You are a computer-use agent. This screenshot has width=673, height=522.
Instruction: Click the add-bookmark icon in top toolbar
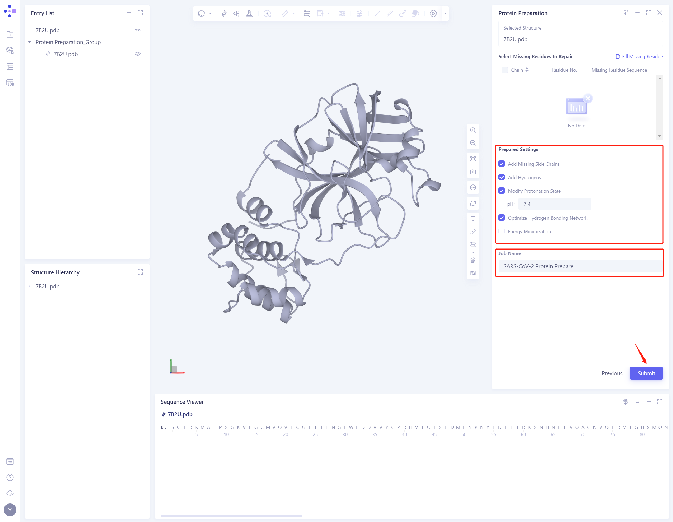(x=320, y=13)
